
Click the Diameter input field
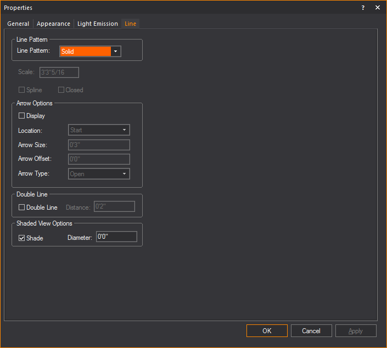coord(116,237)
